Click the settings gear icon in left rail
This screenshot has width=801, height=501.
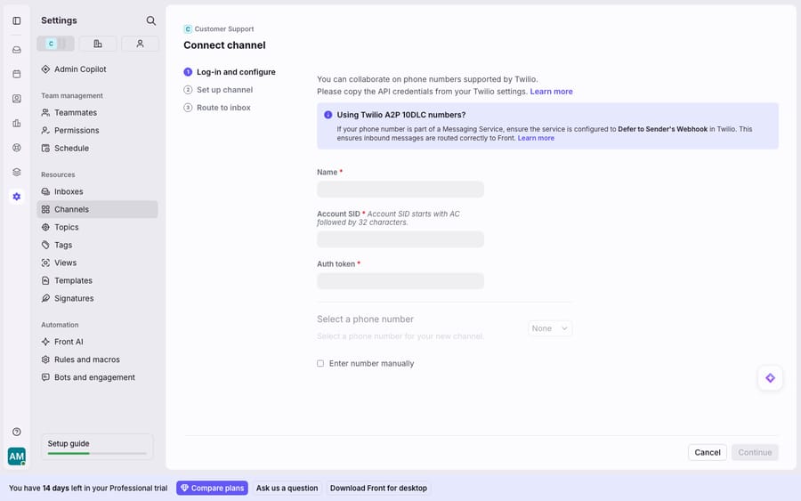[16, 197]
